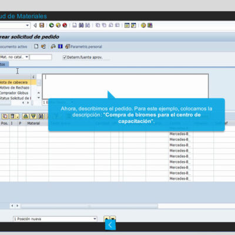Image resolution: width=235 pixels, height=235 pixels.
Task: Jump with the Last Page icon
Action: (x=117, y=25)
